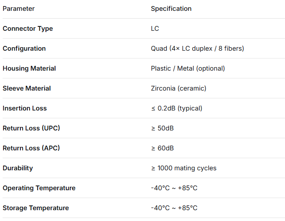Select the Operating Temperature label
Image resolution: width=285 pixels, height=221 pixels.
click(39, 188)
